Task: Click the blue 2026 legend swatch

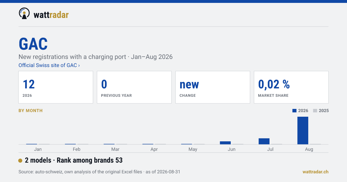Action: (295, 111)
